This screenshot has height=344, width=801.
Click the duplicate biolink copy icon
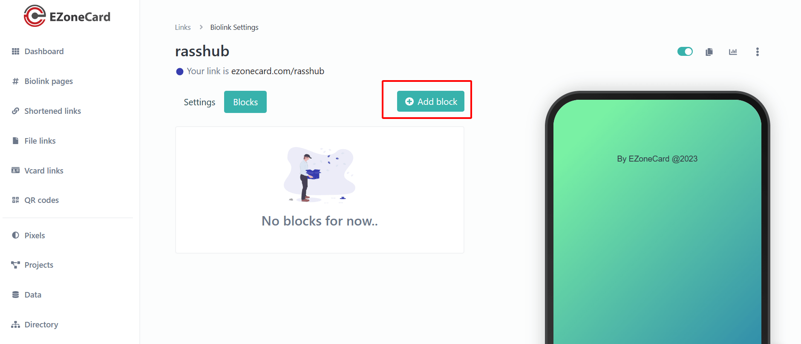click(x=709, y=52)
